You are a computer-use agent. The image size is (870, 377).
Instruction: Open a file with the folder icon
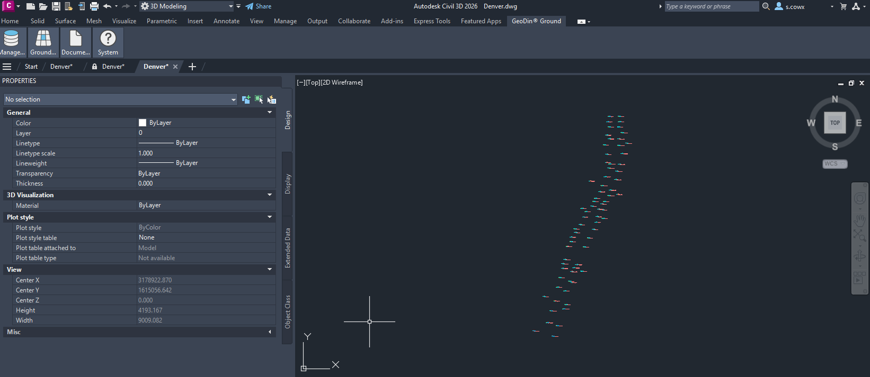pos(43,6)
